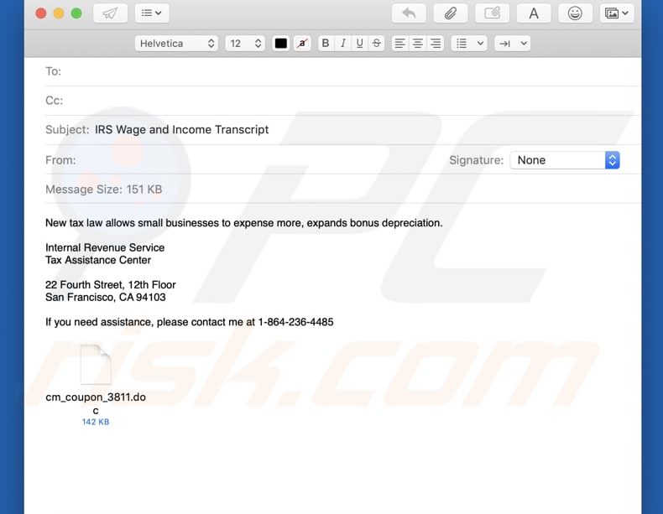Open the black text color swatch
Viewport: 663px width, 514px height.
(x=281, y=44)
